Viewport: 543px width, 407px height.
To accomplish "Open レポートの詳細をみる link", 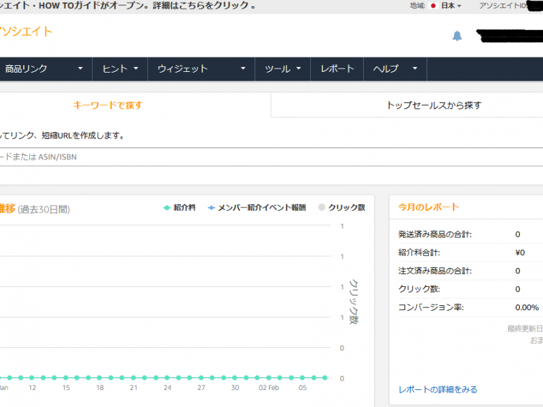I will click(438, 389).
